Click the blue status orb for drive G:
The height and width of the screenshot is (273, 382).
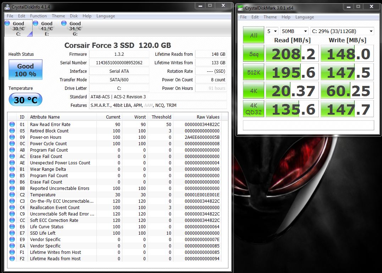coord(64,23)
